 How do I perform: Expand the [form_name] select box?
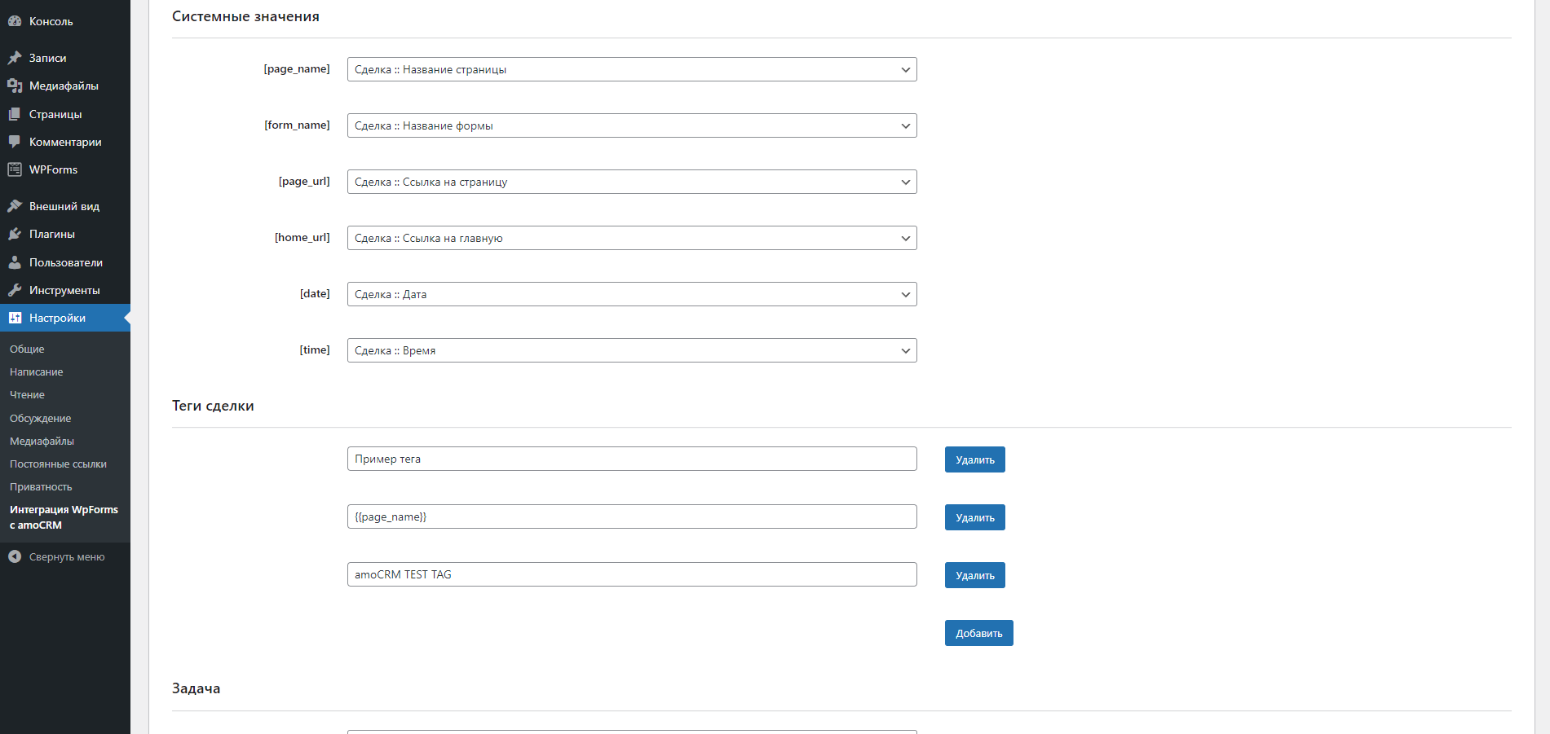coord(632,125)
